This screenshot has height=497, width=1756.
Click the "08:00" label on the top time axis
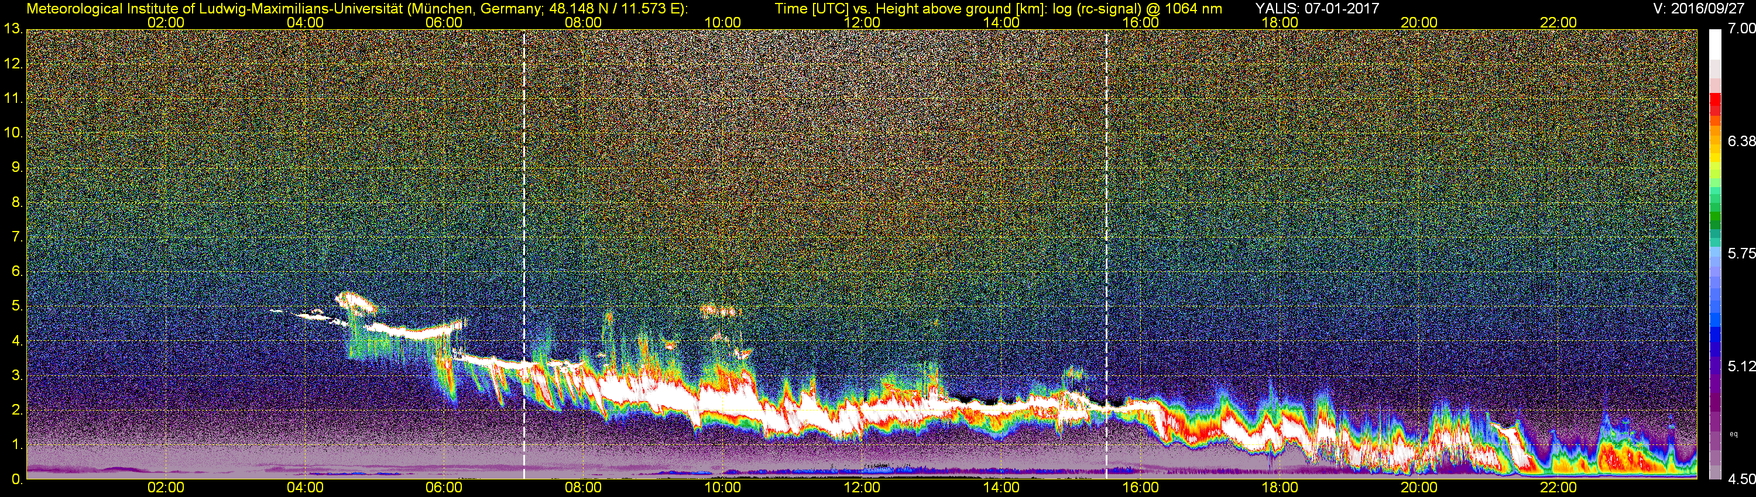click(x=584, y=22)
